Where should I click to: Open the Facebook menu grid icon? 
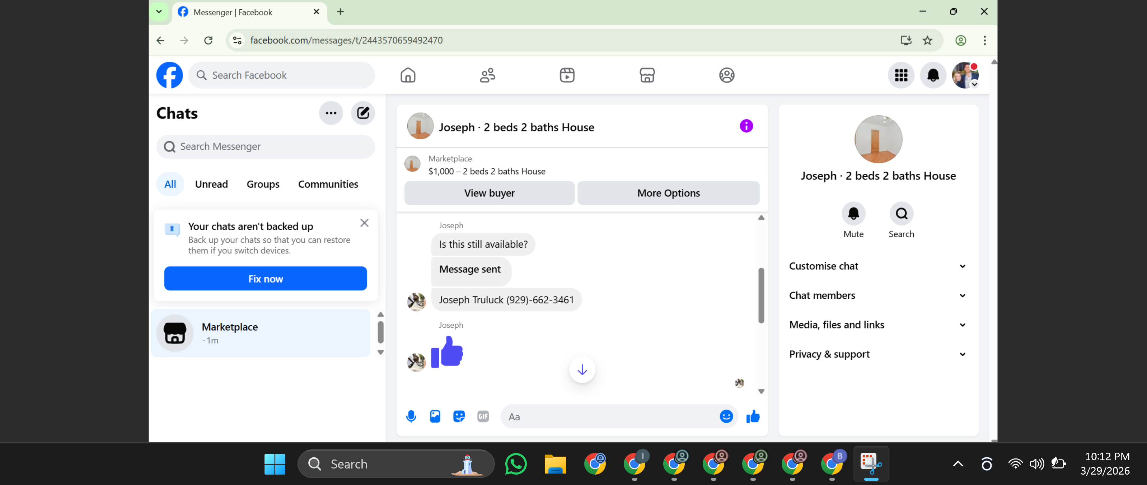901,75
